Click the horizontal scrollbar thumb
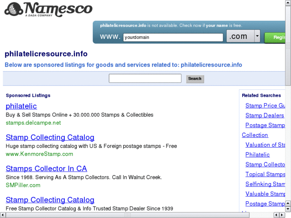Image resolution: width=291 pixels, height=218 pixels. click(x=128, y=215)
